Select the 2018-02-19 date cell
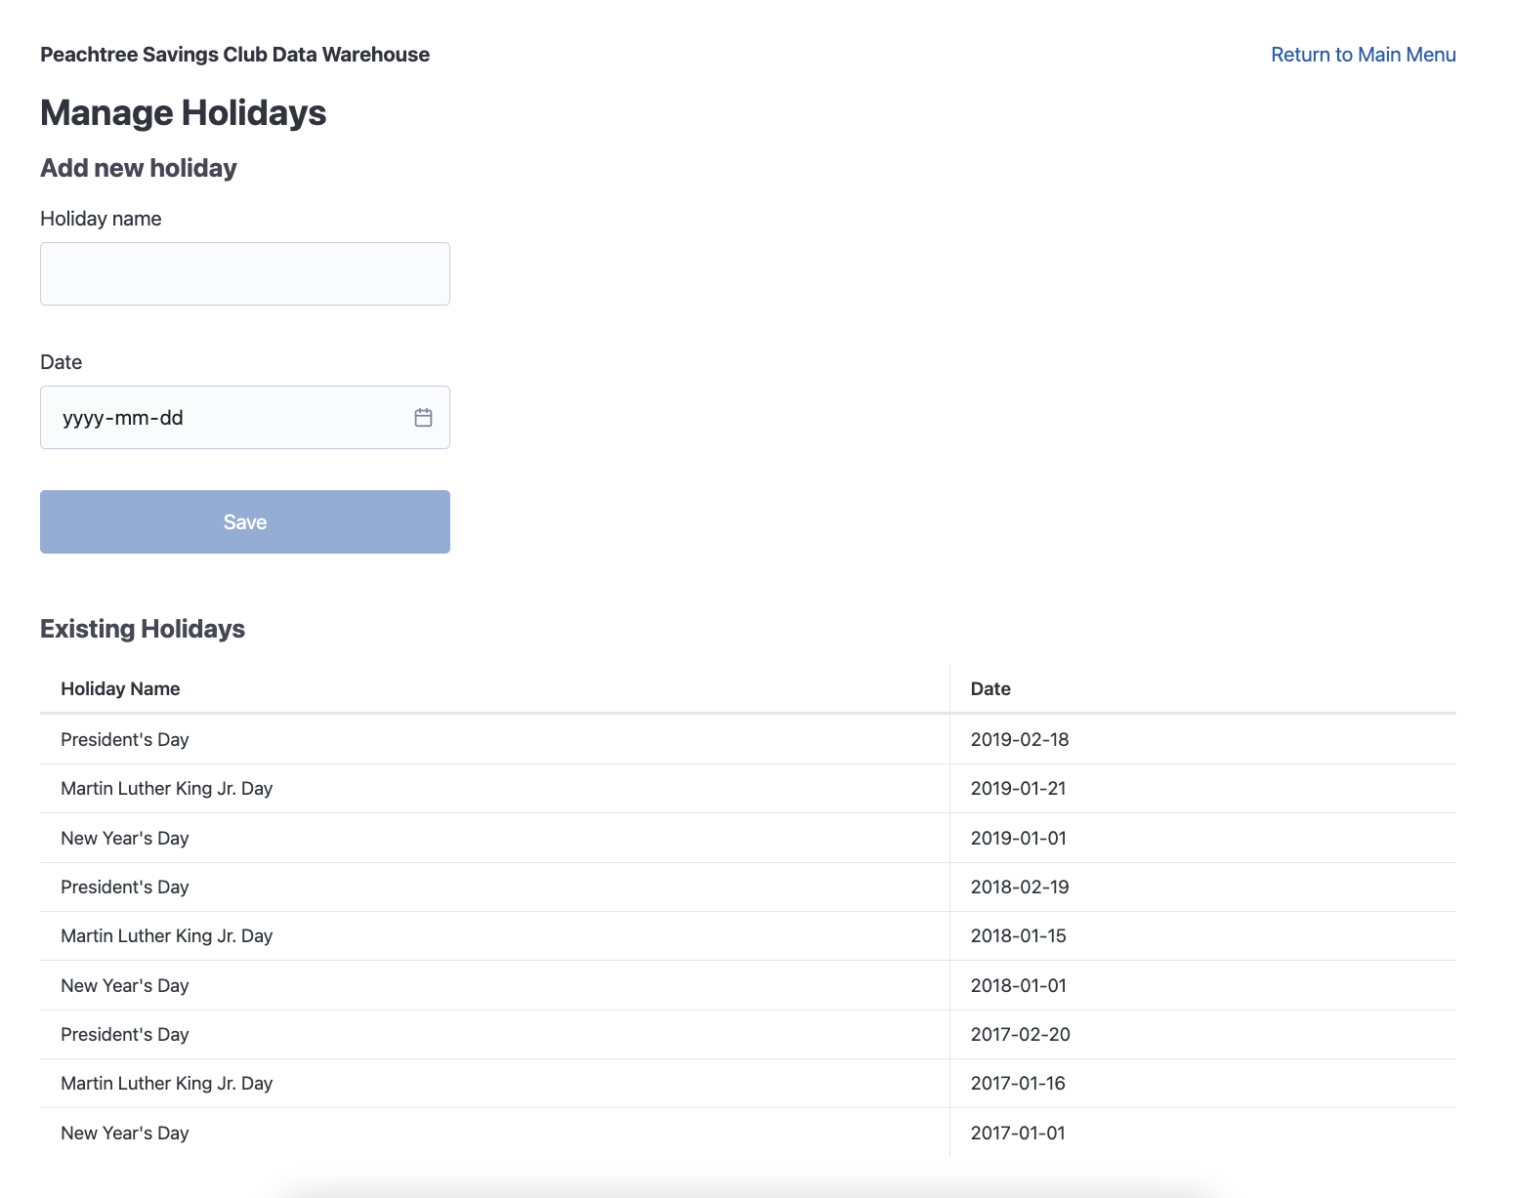The width and height of the screenshot is (1515, 1198). click(x=1019, y=887)
